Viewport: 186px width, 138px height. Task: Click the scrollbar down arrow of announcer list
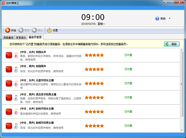tap(182, 130)
